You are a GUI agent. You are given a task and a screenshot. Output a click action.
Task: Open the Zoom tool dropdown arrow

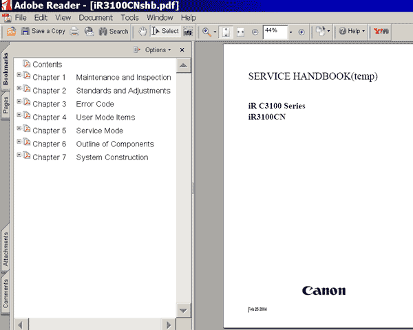(x=215, y=32)
